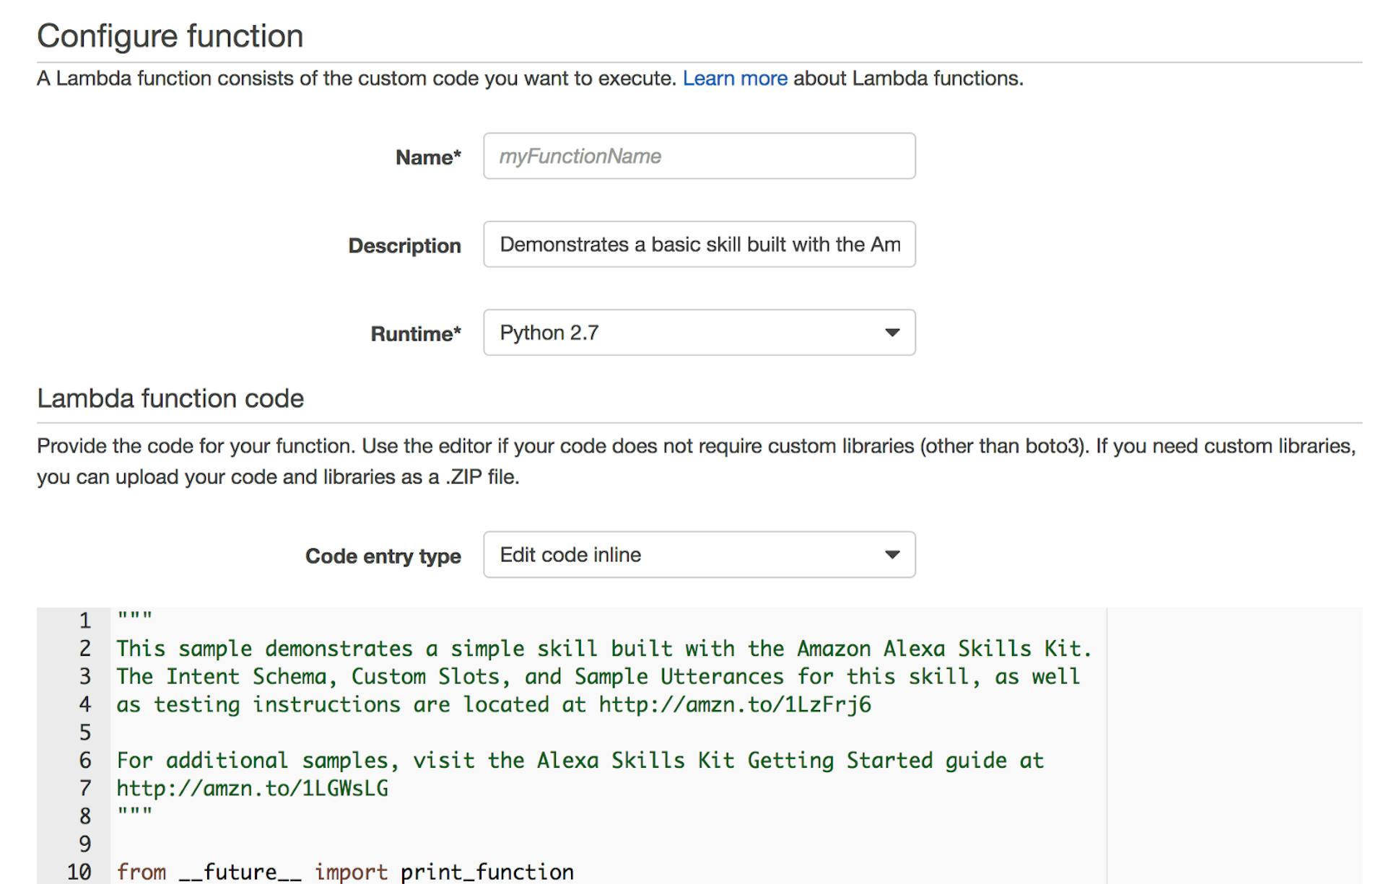1386x884 pixels.
Task: Click the 'Description' field label
Action: pos(404,246)
